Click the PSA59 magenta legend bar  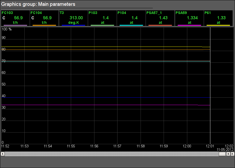click(x=189, y=25)
